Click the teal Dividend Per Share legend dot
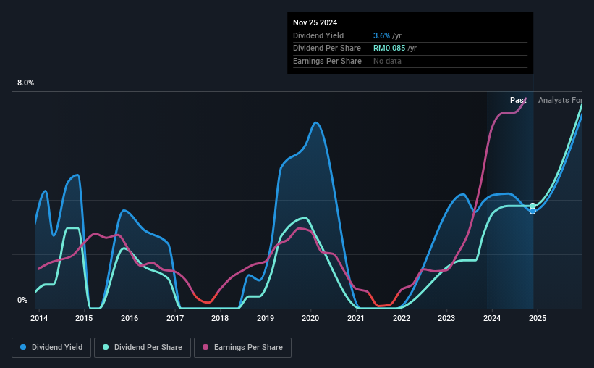 pyautogui.click(x=106, y=347)
